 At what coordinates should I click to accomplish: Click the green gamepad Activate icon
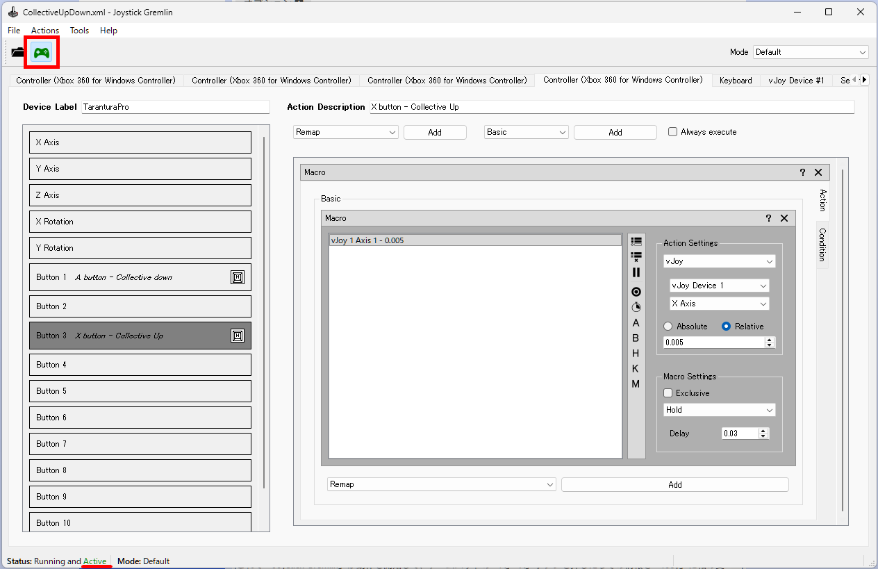42,53
